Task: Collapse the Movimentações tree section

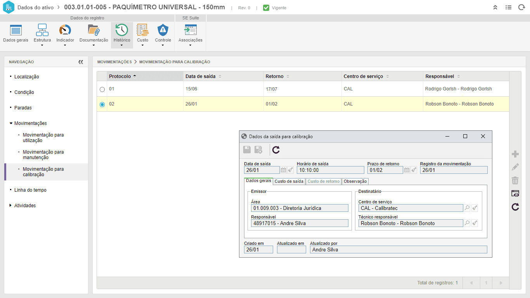Action: pyautogui.click(x=10, y=123)
